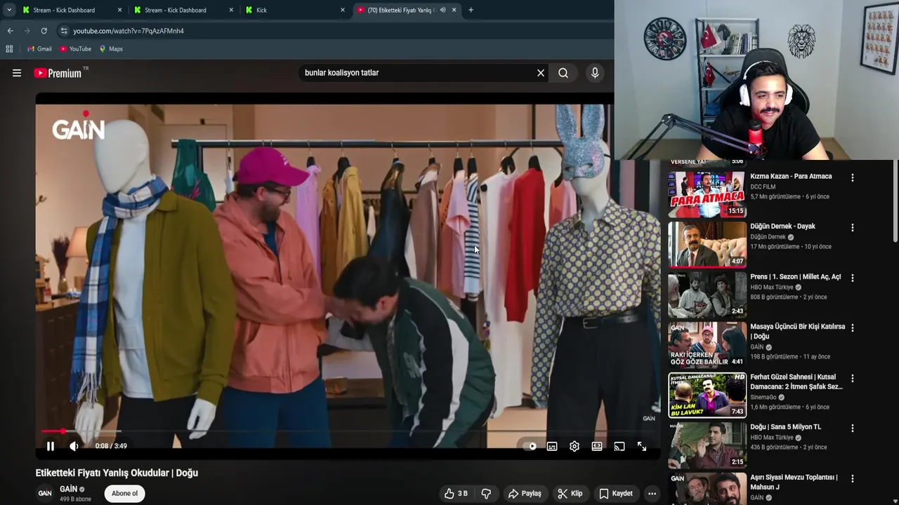Viewport: 899px width, 505px height.
Task: Run search using the magnifier button
Action: pos(563,73)
